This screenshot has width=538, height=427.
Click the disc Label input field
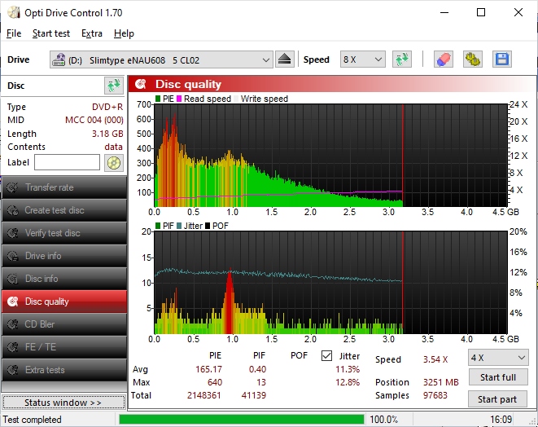[x=67, y=162]
